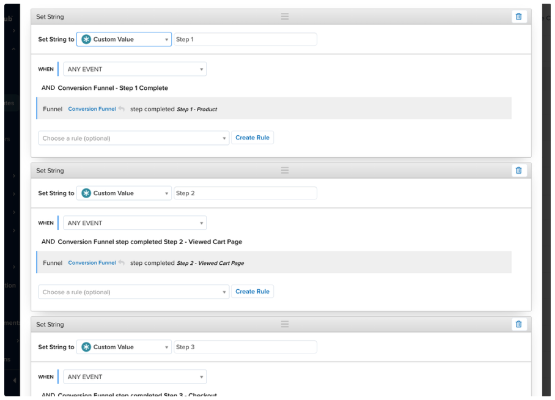Open the ANY EVENT dropdown in Step 3 block
This screenshot has width=555, height=400.
click(x=135, y=377)
